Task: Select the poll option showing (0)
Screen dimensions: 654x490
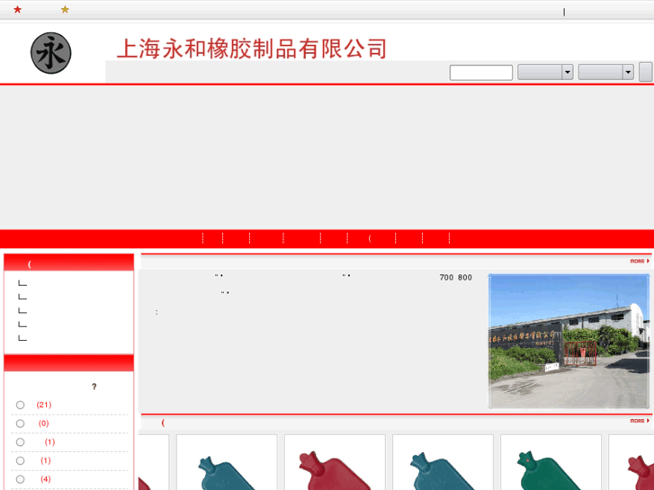Action: point(20,423)
